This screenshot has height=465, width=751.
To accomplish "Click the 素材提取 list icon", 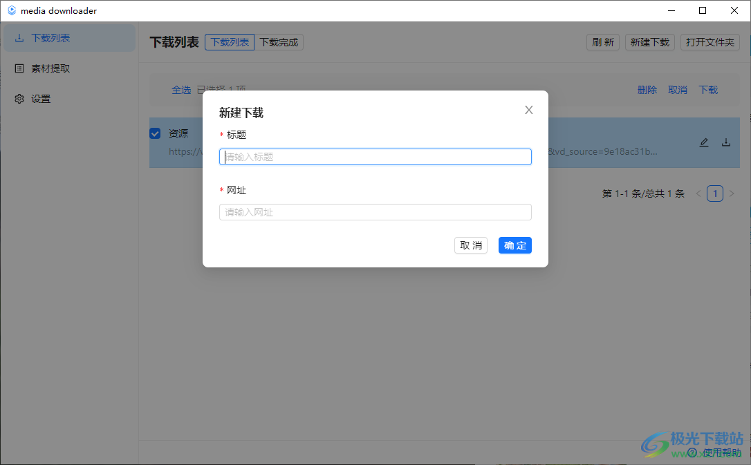I will click(x=19, y=68).
